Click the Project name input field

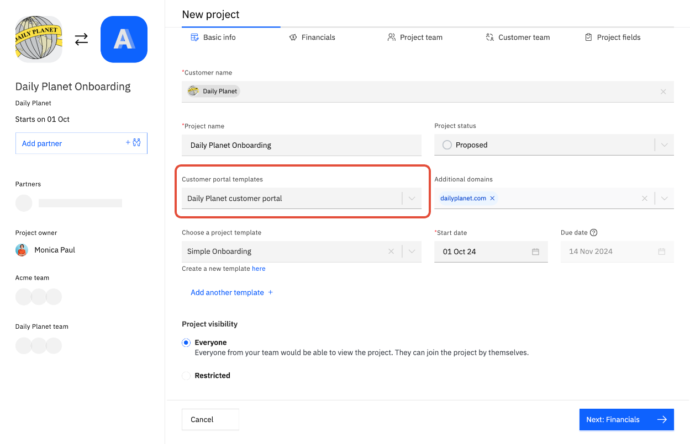point(302,145)
